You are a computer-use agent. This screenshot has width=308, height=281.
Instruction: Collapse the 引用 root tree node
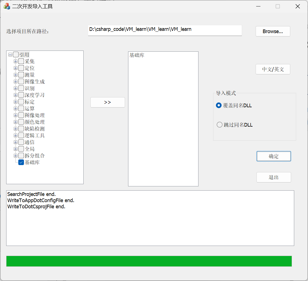(10, 55)
